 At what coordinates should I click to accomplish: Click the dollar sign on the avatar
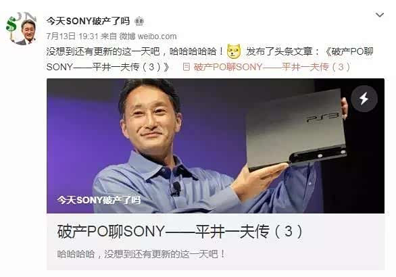11,25
